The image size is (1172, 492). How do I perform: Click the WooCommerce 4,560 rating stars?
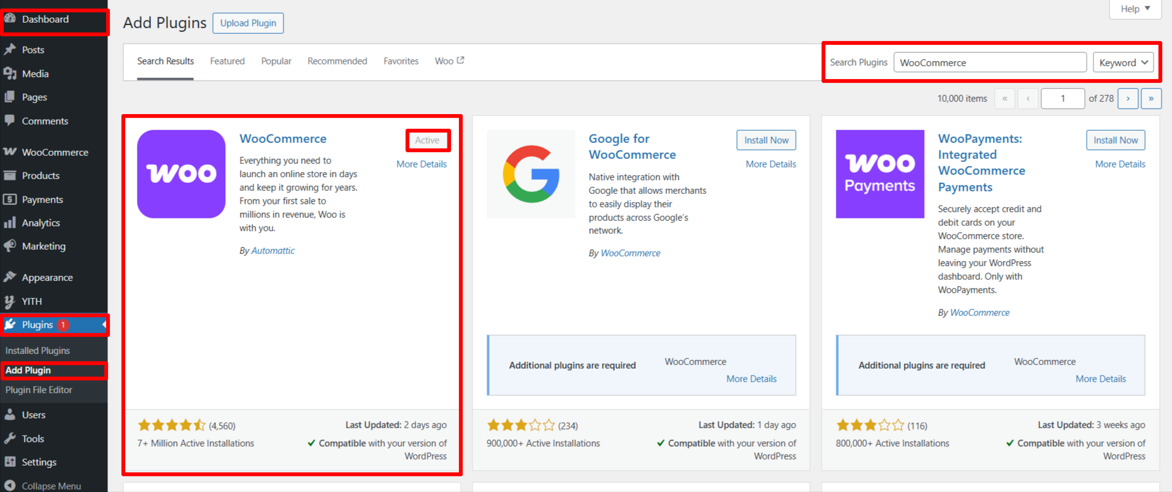tap(172, 425)
